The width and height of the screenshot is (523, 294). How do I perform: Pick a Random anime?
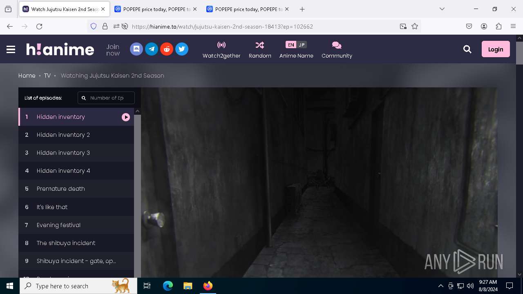[260, 49]
